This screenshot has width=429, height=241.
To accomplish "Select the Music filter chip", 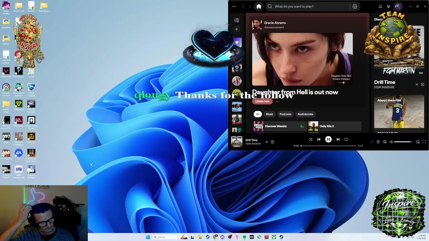I will [269, 114].
